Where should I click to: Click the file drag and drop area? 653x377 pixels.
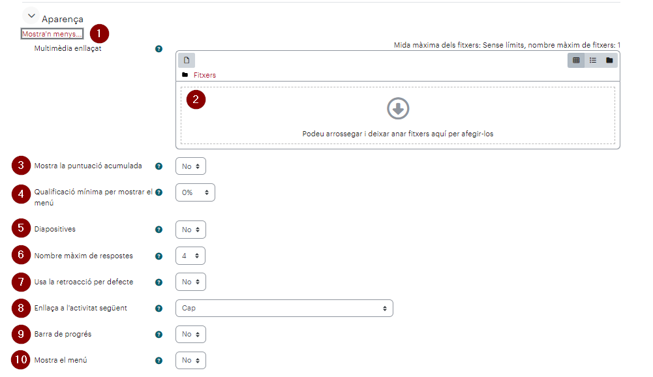398,115
